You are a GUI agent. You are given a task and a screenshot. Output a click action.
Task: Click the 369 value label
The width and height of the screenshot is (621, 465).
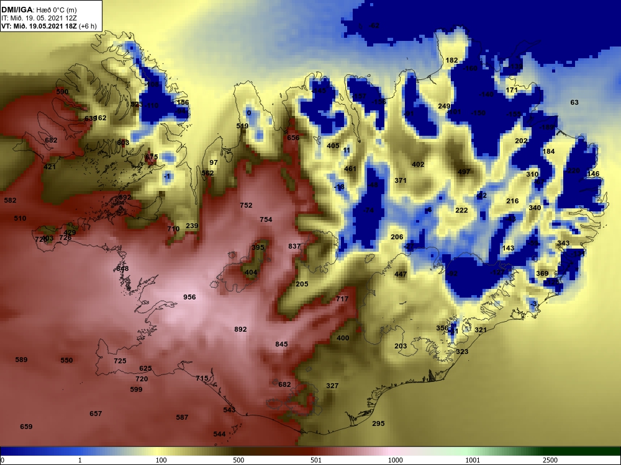[542, 273]
